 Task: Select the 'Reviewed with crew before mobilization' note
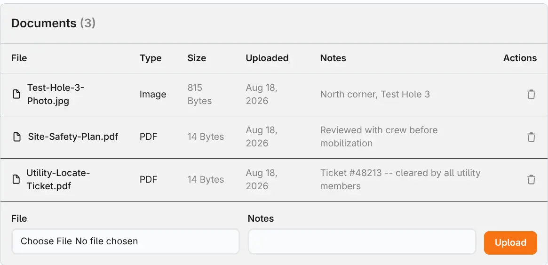click(379, 137)
